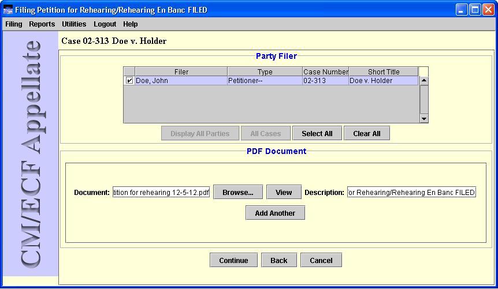Click the party table scroll up arrow
The image size is (498, 289).
[x=424, y=81]
